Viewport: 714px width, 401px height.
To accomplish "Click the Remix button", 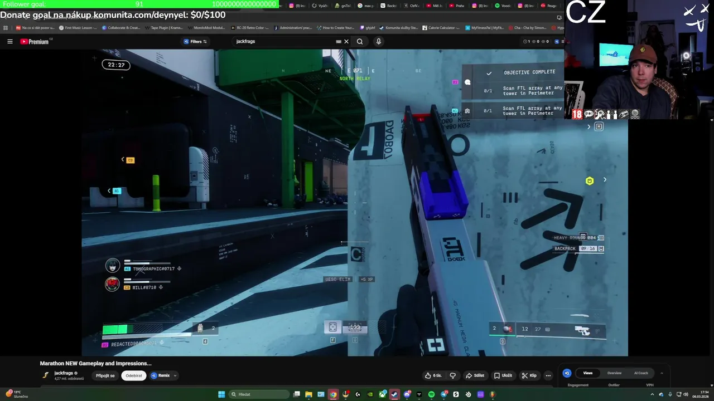I will 160,375.
